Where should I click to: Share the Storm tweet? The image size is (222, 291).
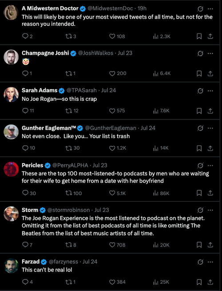point(210,245)
